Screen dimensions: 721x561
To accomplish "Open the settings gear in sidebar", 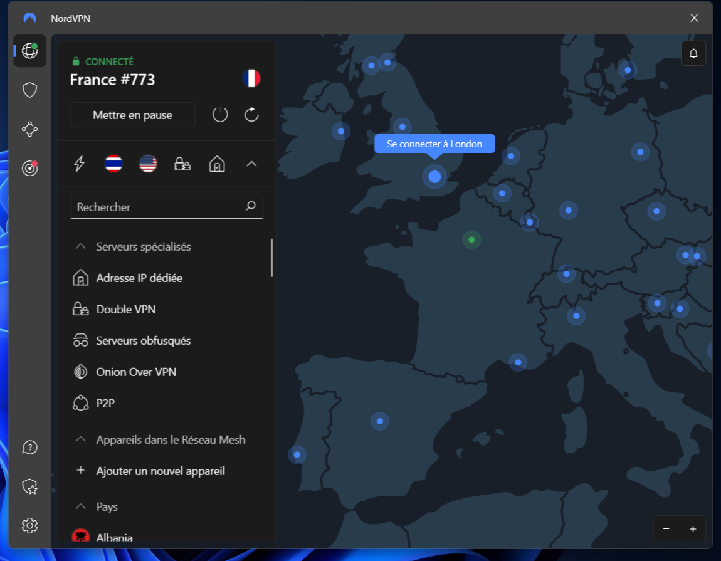I will pos(30,525).
